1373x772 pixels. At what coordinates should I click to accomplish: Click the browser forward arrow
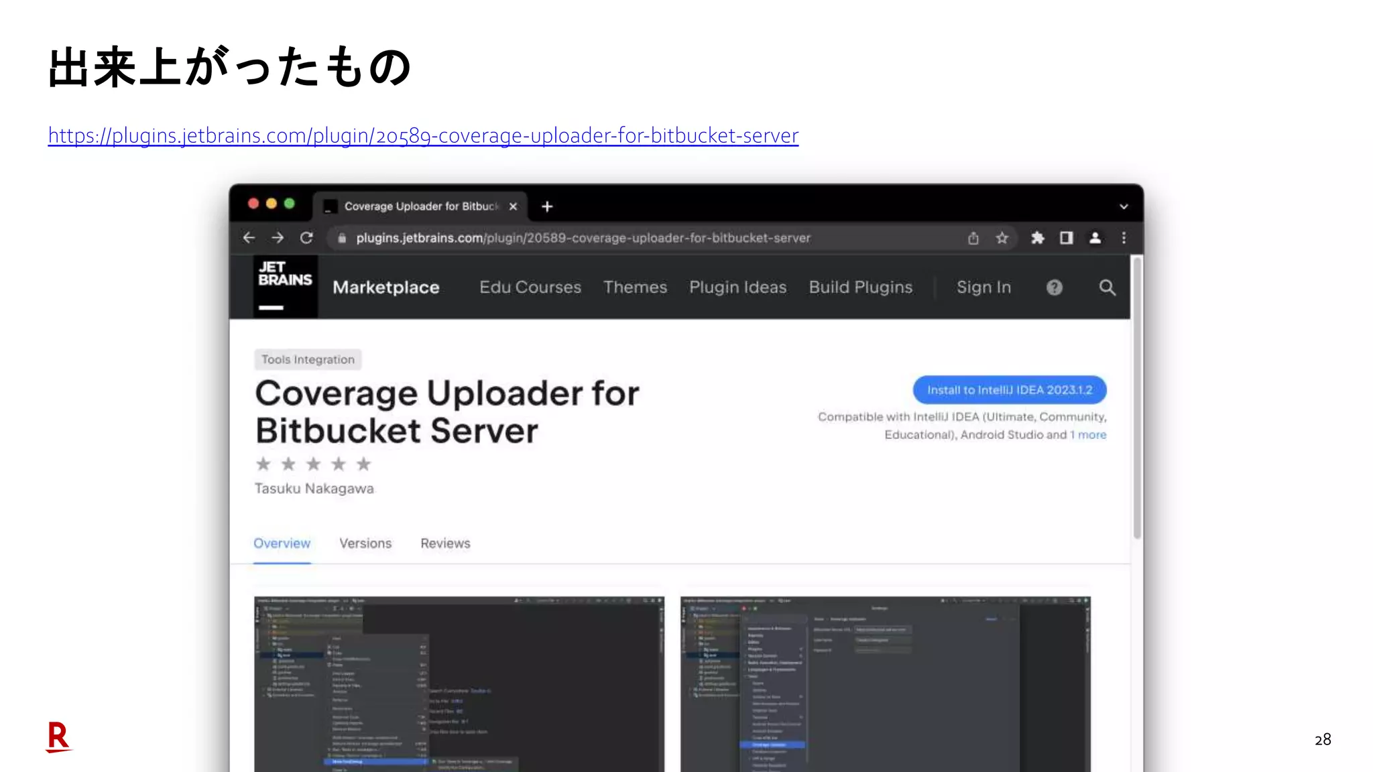coord(278,238)
